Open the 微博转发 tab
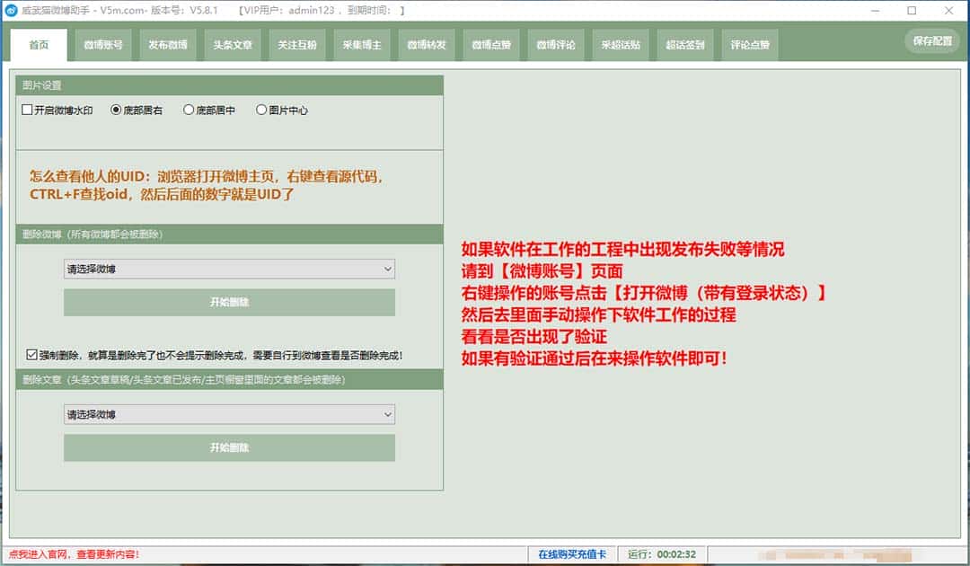 tap(426, 44)
